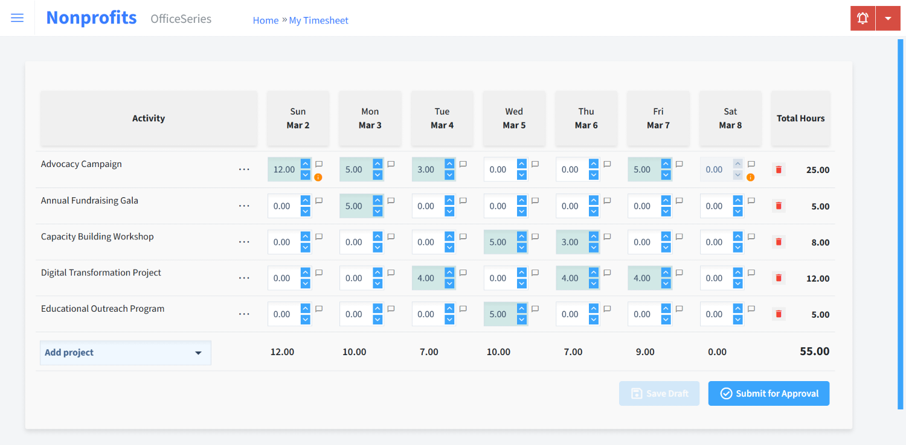906x445 pixels.
Task: Open row actions menu for Advocacy Campaign
Action: (x=244, y=169)
